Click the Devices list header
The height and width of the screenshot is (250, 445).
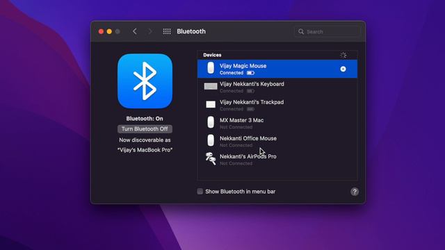click(212, 55)
